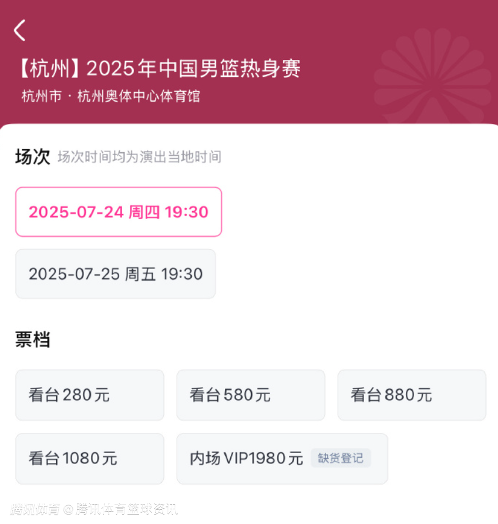Tap the 缺货登记 out-of-stock badge

tap(341, 458)
